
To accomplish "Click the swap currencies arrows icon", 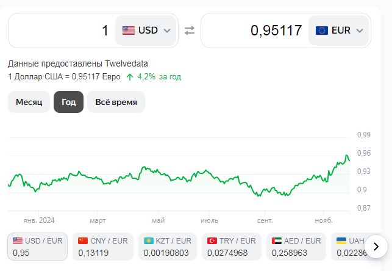I will (x=190, y=30).
